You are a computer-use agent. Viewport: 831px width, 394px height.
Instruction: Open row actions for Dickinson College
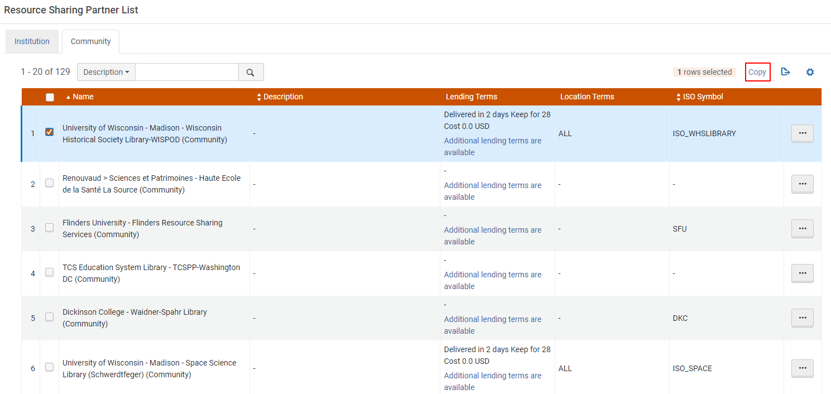coord(802,318)
